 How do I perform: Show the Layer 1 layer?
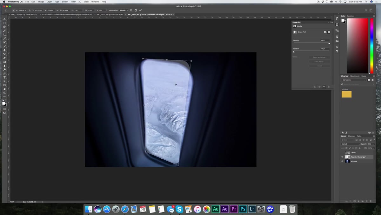point(342,153)
